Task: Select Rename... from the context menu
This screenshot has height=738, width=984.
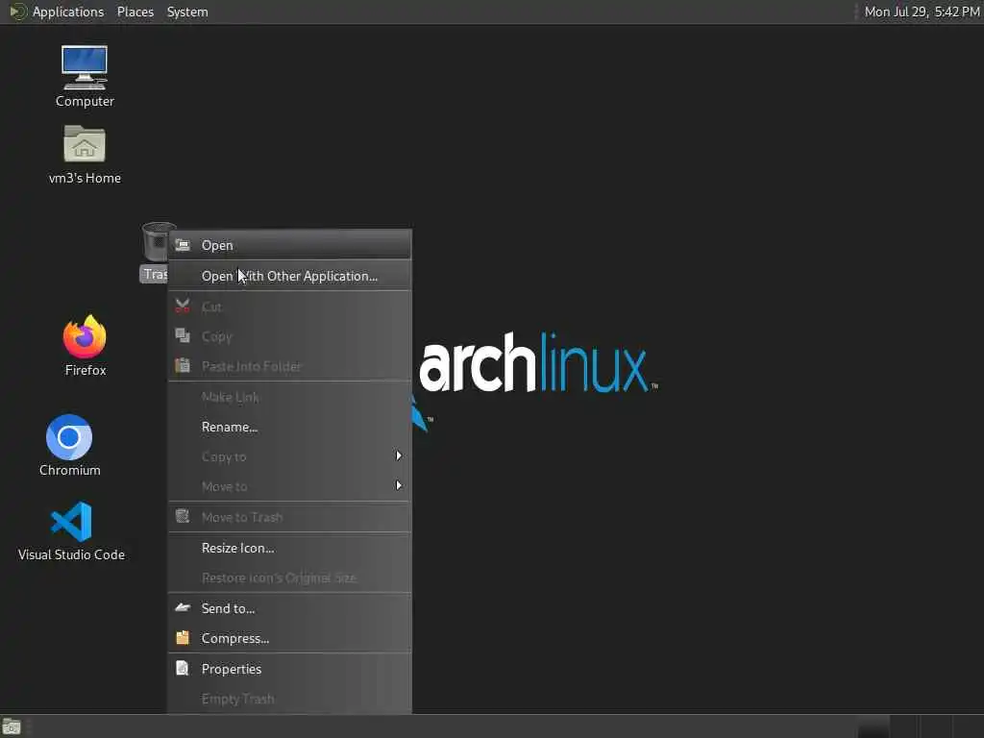Action: pyautogui.click(x=290, y=428)
